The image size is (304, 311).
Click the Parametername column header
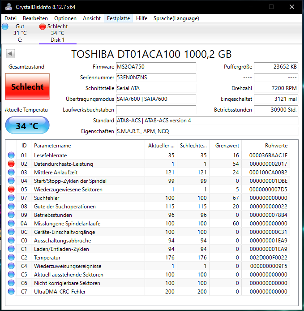coord(88,146)
